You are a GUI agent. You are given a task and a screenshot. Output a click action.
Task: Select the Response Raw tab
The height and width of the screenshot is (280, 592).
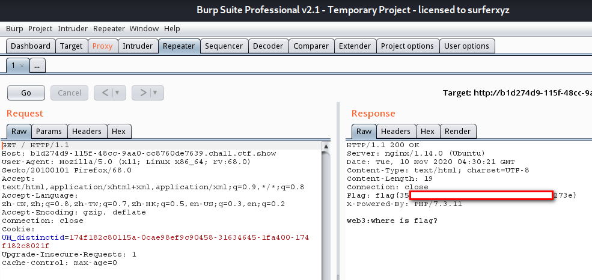364,132
